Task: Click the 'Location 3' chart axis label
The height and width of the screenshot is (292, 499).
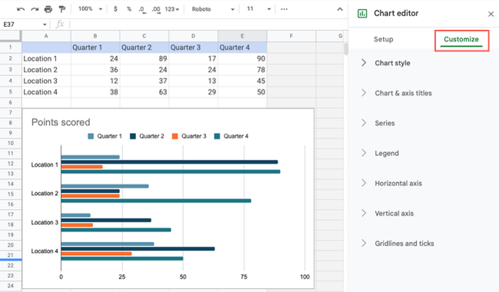Action: pos(45,222)
